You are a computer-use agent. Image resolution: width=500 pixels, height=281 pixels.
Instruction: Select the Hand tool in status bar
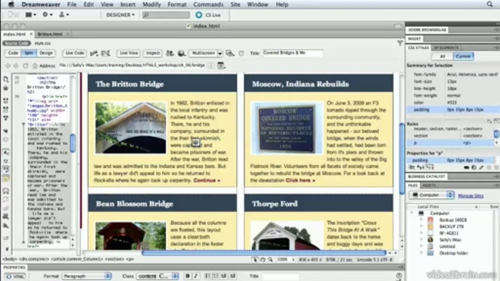263,259
